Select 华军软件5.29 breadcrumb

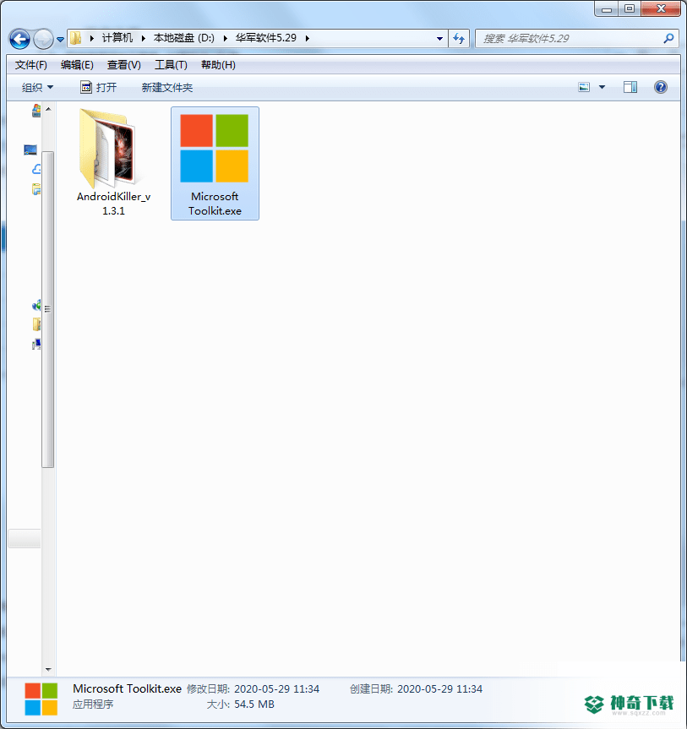coord(265,38)
